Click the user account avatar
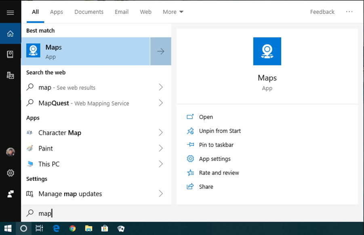 [11, 152]
